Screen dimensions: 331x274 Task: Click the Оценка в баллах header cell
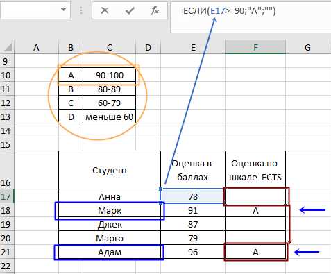(193, 170)
